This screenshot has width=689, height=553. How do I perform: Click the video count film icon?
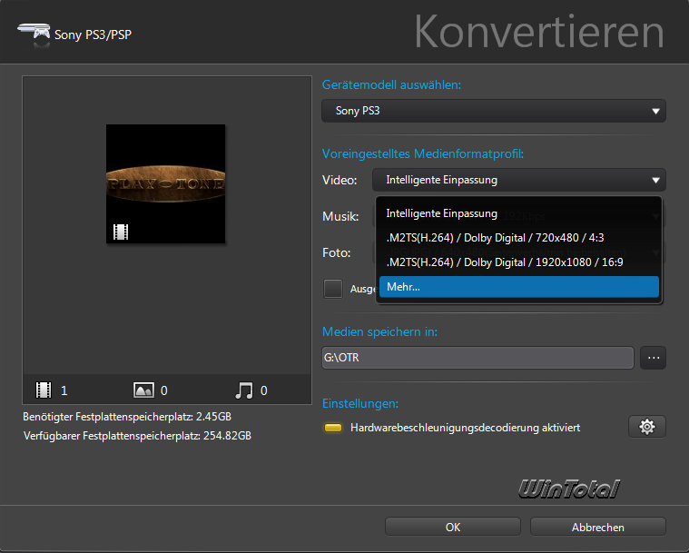[44, 390]
